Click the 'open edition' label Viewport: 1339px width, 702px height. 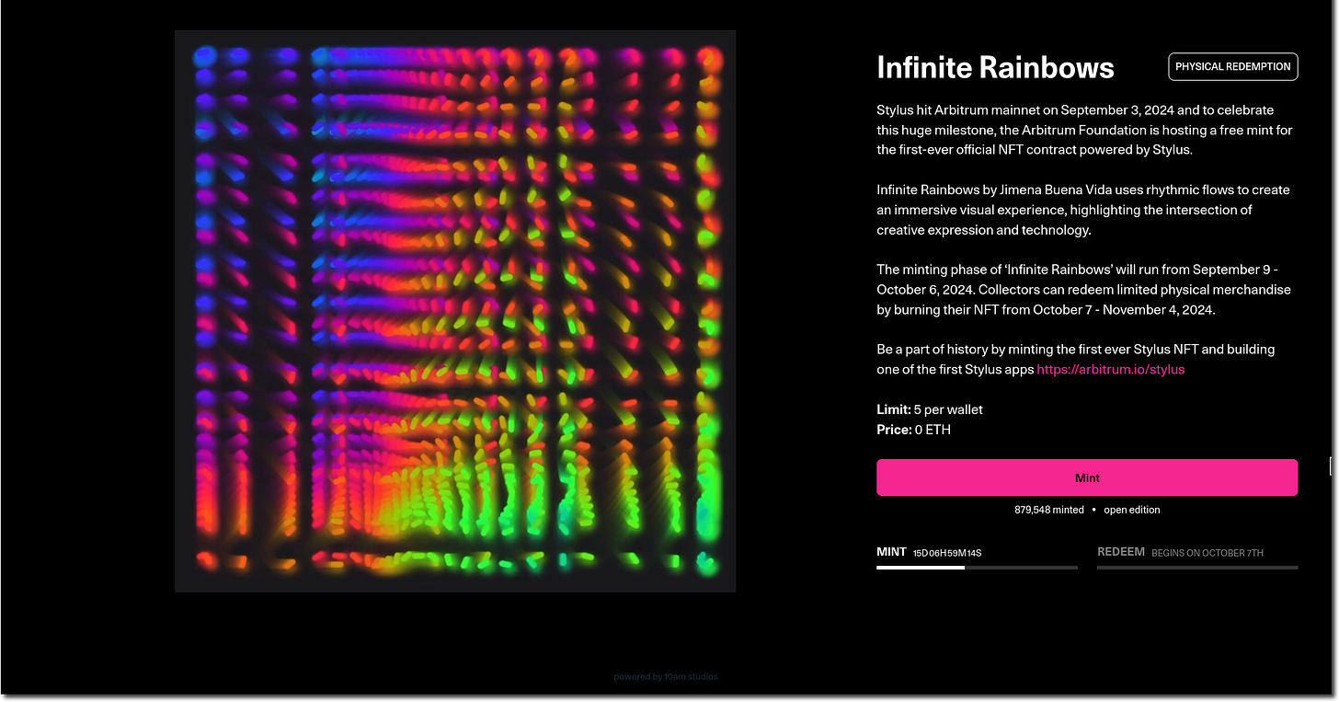point(1132,510)
